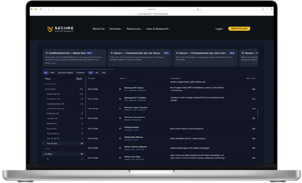Image resolution: width=302 pixels, height=183 pixels.
Task: Open the New & Research dropdown menu
Action: (x=158, y=29)
